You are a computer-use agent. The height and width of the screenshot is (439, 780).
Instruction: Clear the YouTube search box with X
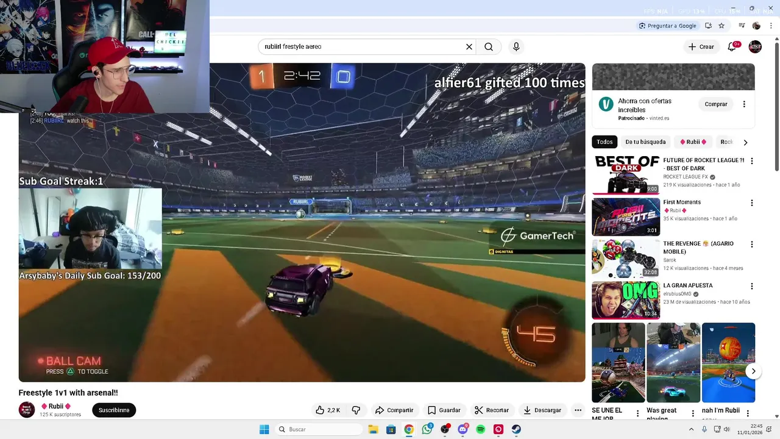coord(469,46)
